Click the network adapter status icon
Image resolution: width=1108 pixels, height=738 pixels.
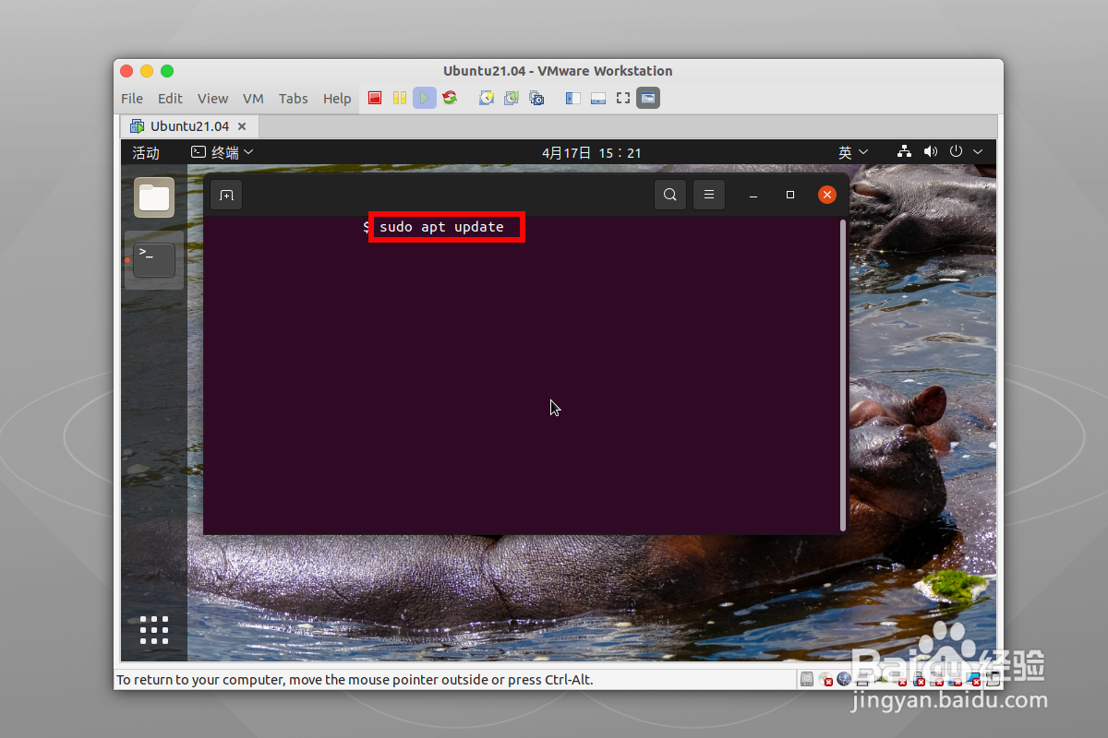click(x=844, y=679)
